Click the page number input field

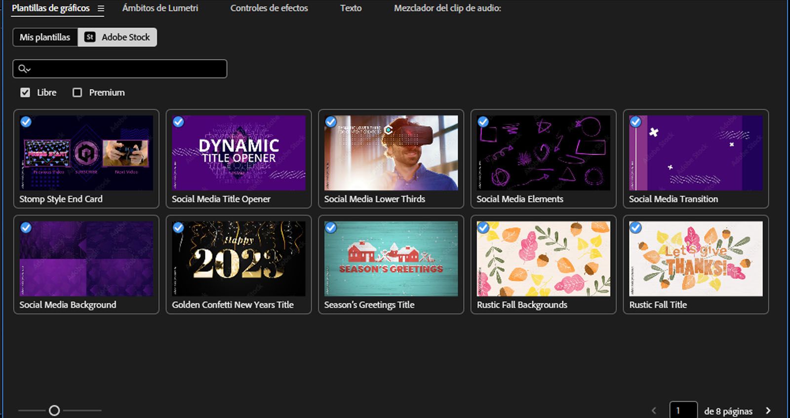click(683, 411)
